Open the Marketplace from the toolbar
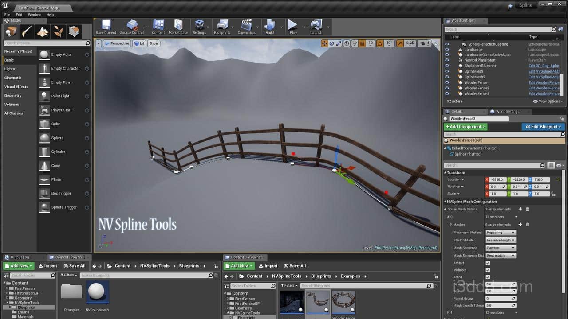 coord(178,27)
